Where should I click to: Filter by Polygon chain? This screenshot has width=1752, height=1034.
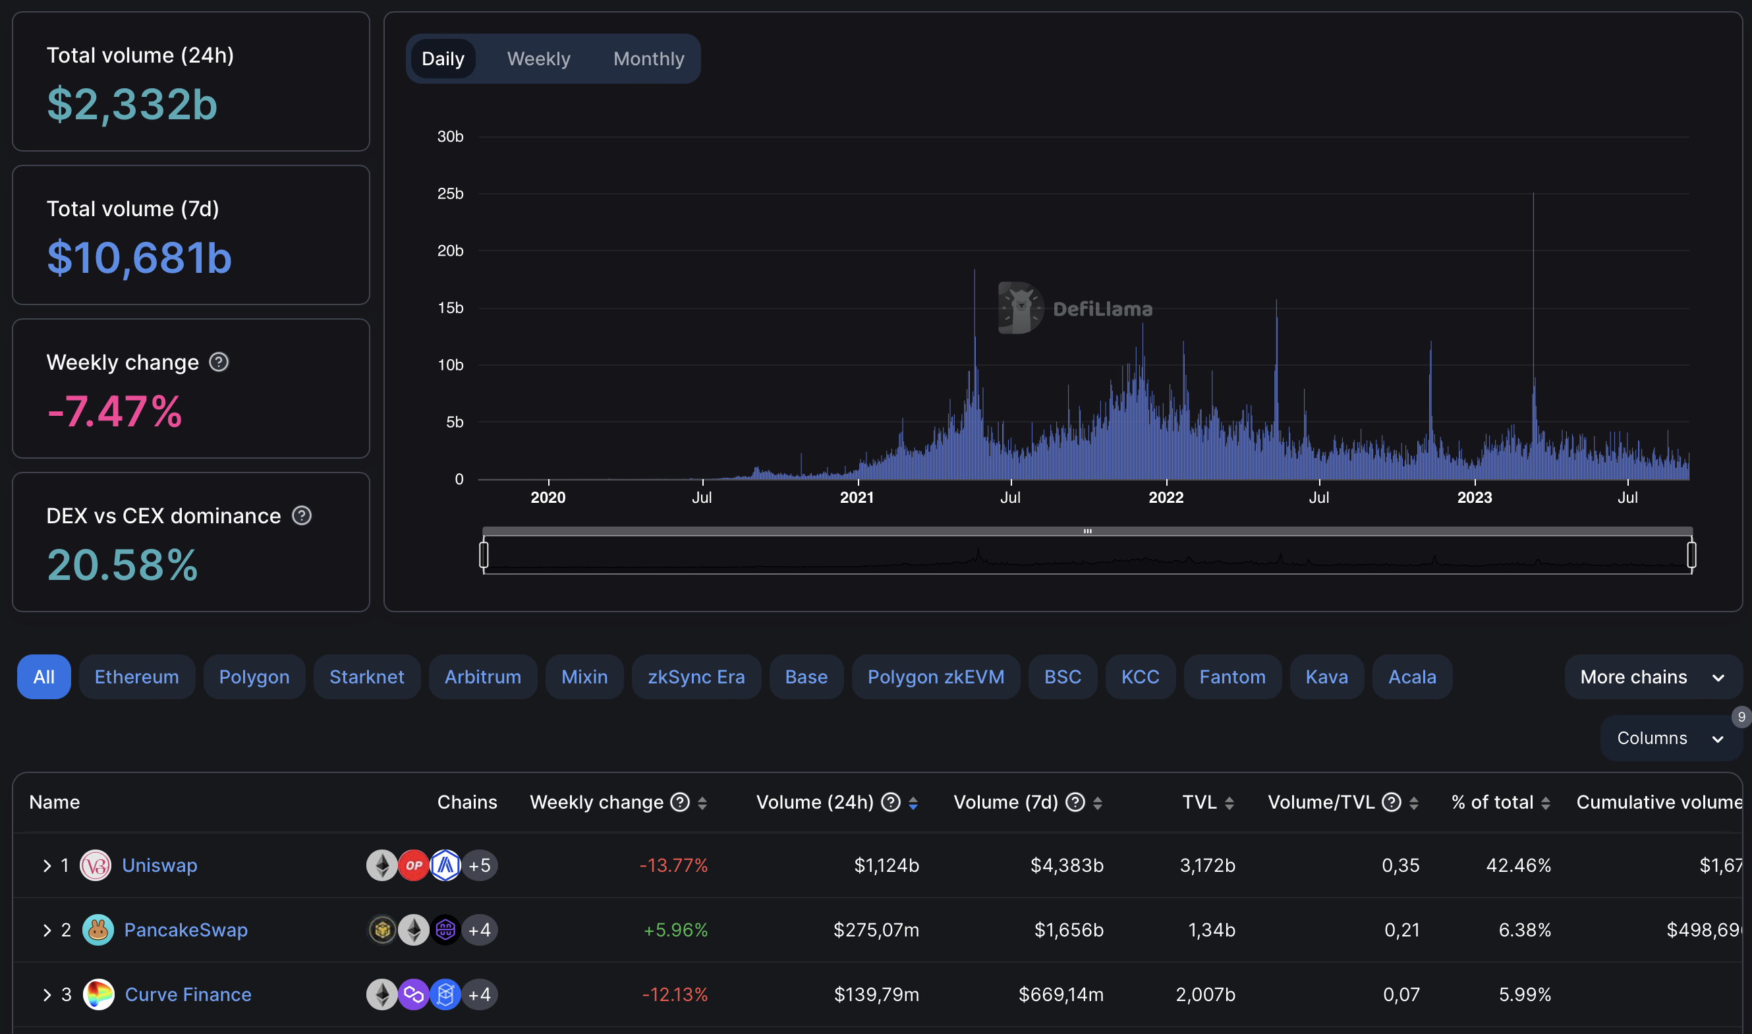pos(254,677)
